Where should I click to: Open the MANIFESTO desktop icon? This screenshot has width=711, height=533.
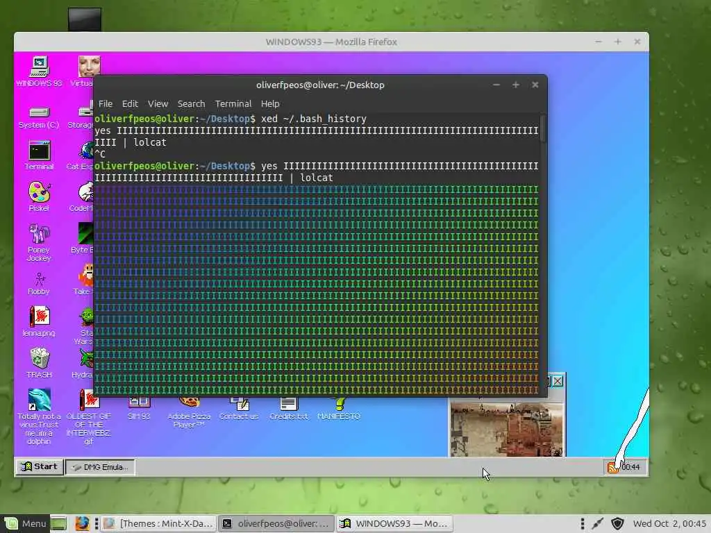(x=339, y=408)
